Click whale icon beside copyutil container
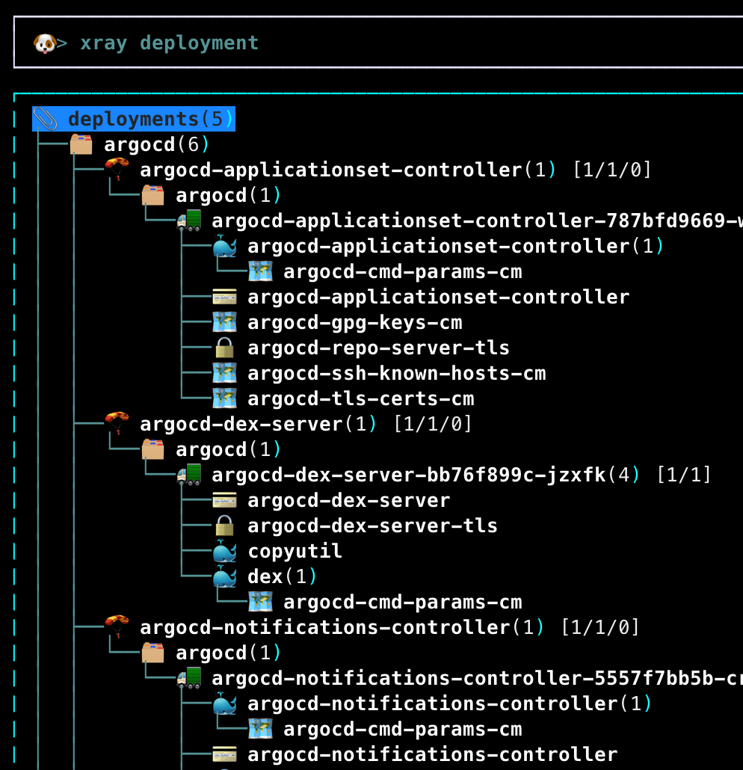The image size is (743, 770). [224, 551]
